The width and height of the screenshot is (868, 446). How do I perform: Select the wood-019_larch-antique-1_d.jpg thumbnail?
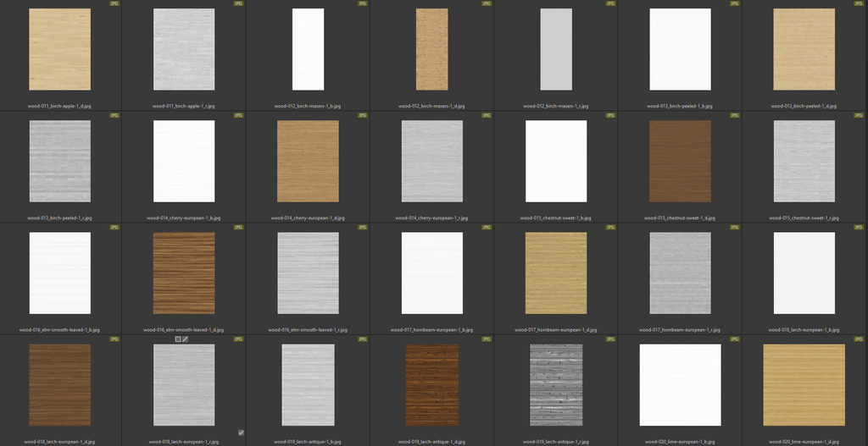(x=431, y=384)
